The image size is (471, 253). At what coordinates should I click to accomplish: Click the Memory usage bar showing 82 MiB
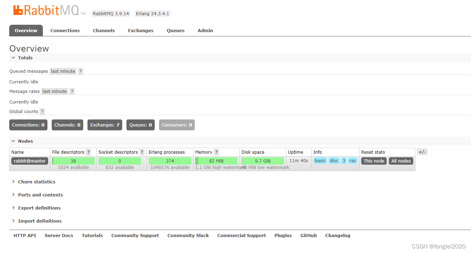click(x=216, y=161)
